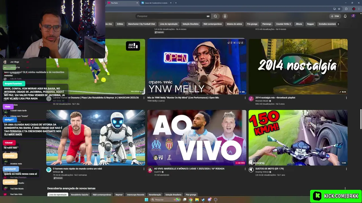Select Manchester City Football Club chip
This screenshot has height=203, width=362.
141,24
